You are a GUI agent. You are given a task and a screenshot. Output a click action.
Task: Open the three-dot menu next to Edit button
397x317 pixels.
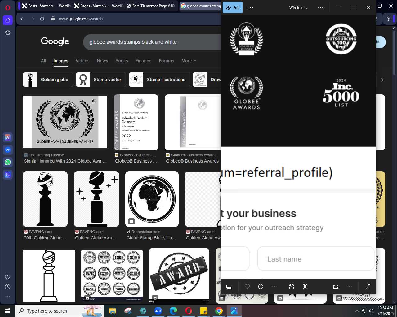click(250, 7)
